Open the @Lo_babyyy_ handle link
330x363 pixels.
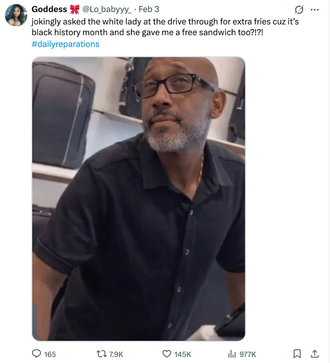107,9
